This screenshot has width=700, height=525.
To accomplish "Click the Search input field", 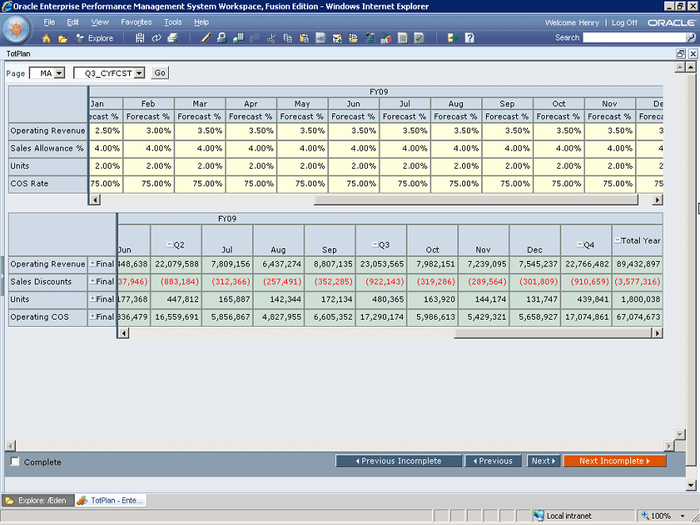I will click(x=633, y=38).
